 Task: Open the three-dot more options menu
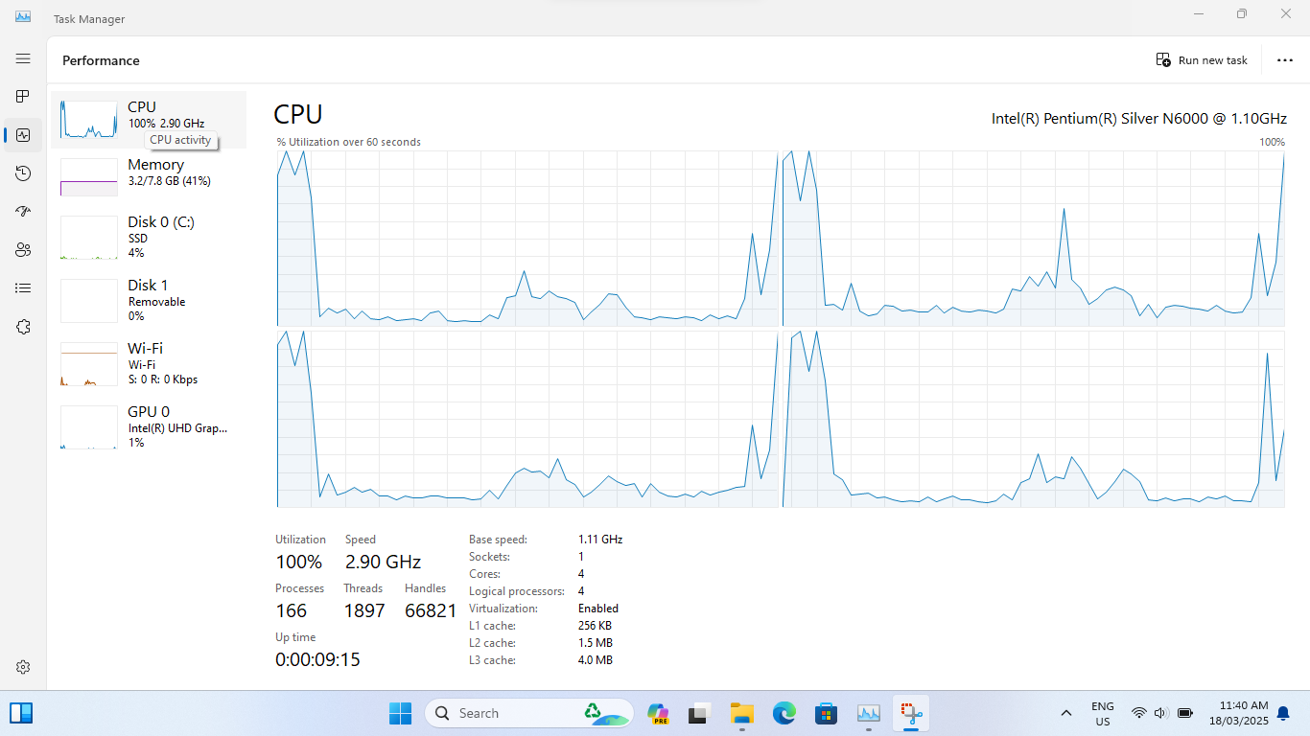point(1285,60)
